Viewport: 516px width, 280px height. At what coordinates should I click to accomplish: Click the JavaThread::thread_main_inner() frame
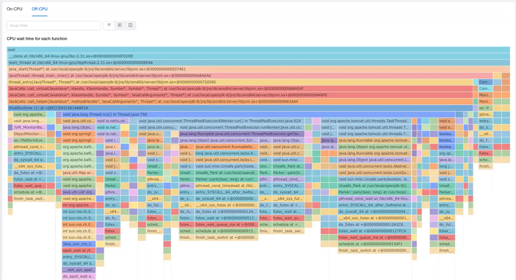(250, 76)
